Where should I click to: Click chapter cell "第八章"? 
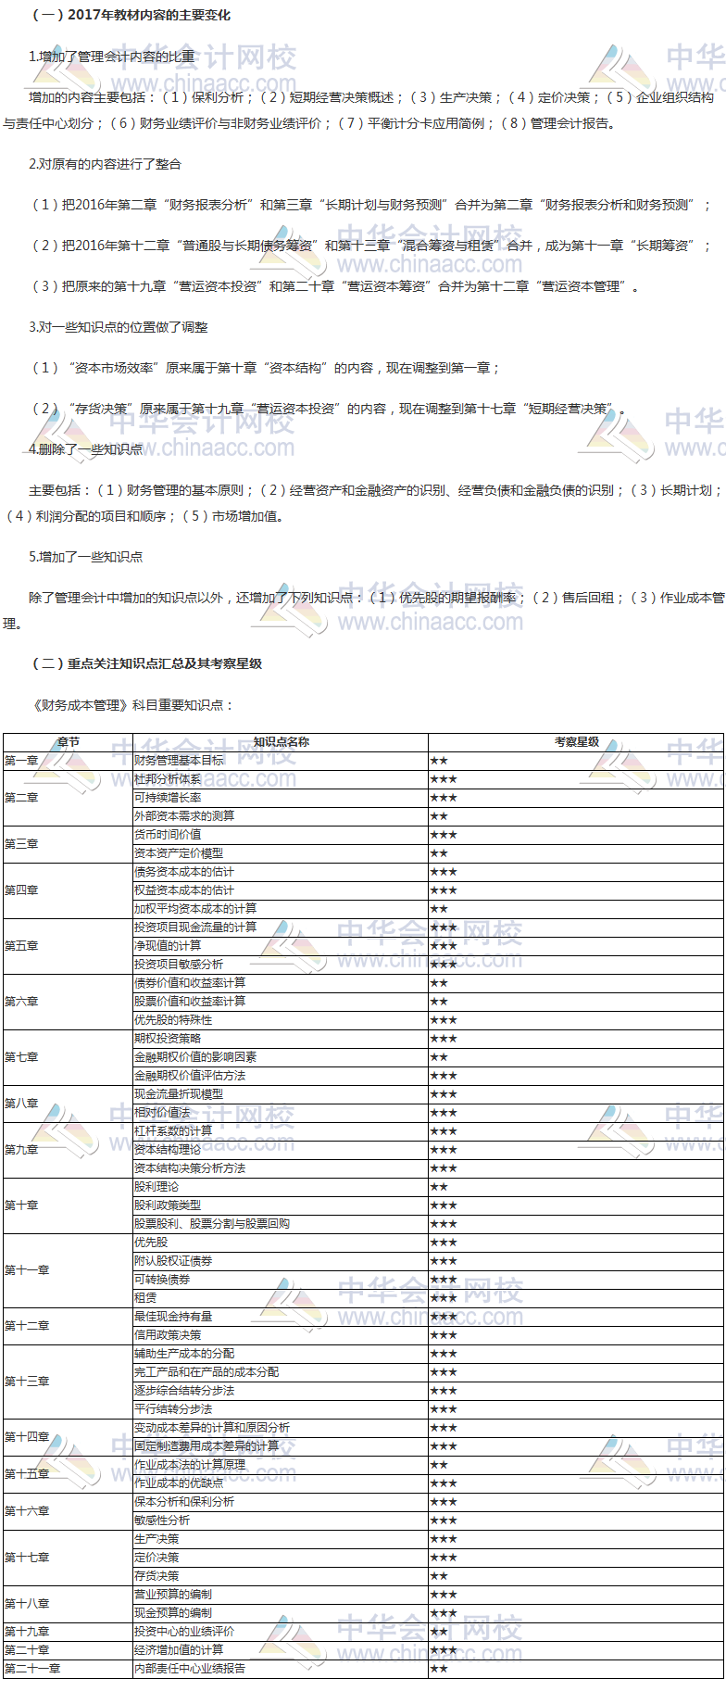pos(69,1104)
